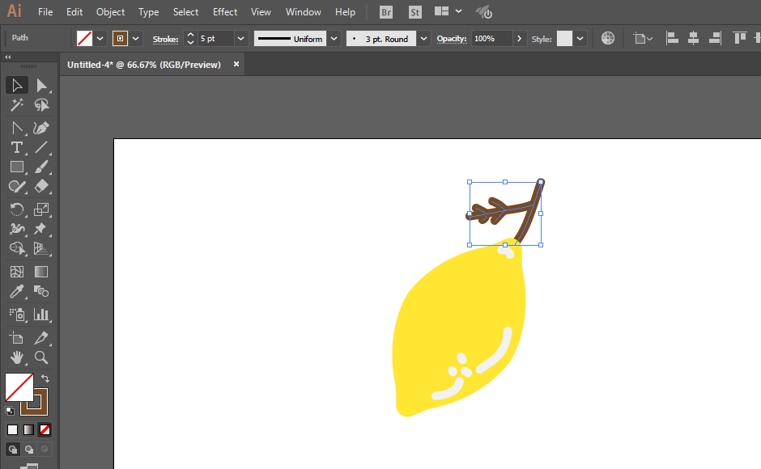Set paint mode to Gradient
The width and height of the screenshot is (761, 469).
point(28,429)
